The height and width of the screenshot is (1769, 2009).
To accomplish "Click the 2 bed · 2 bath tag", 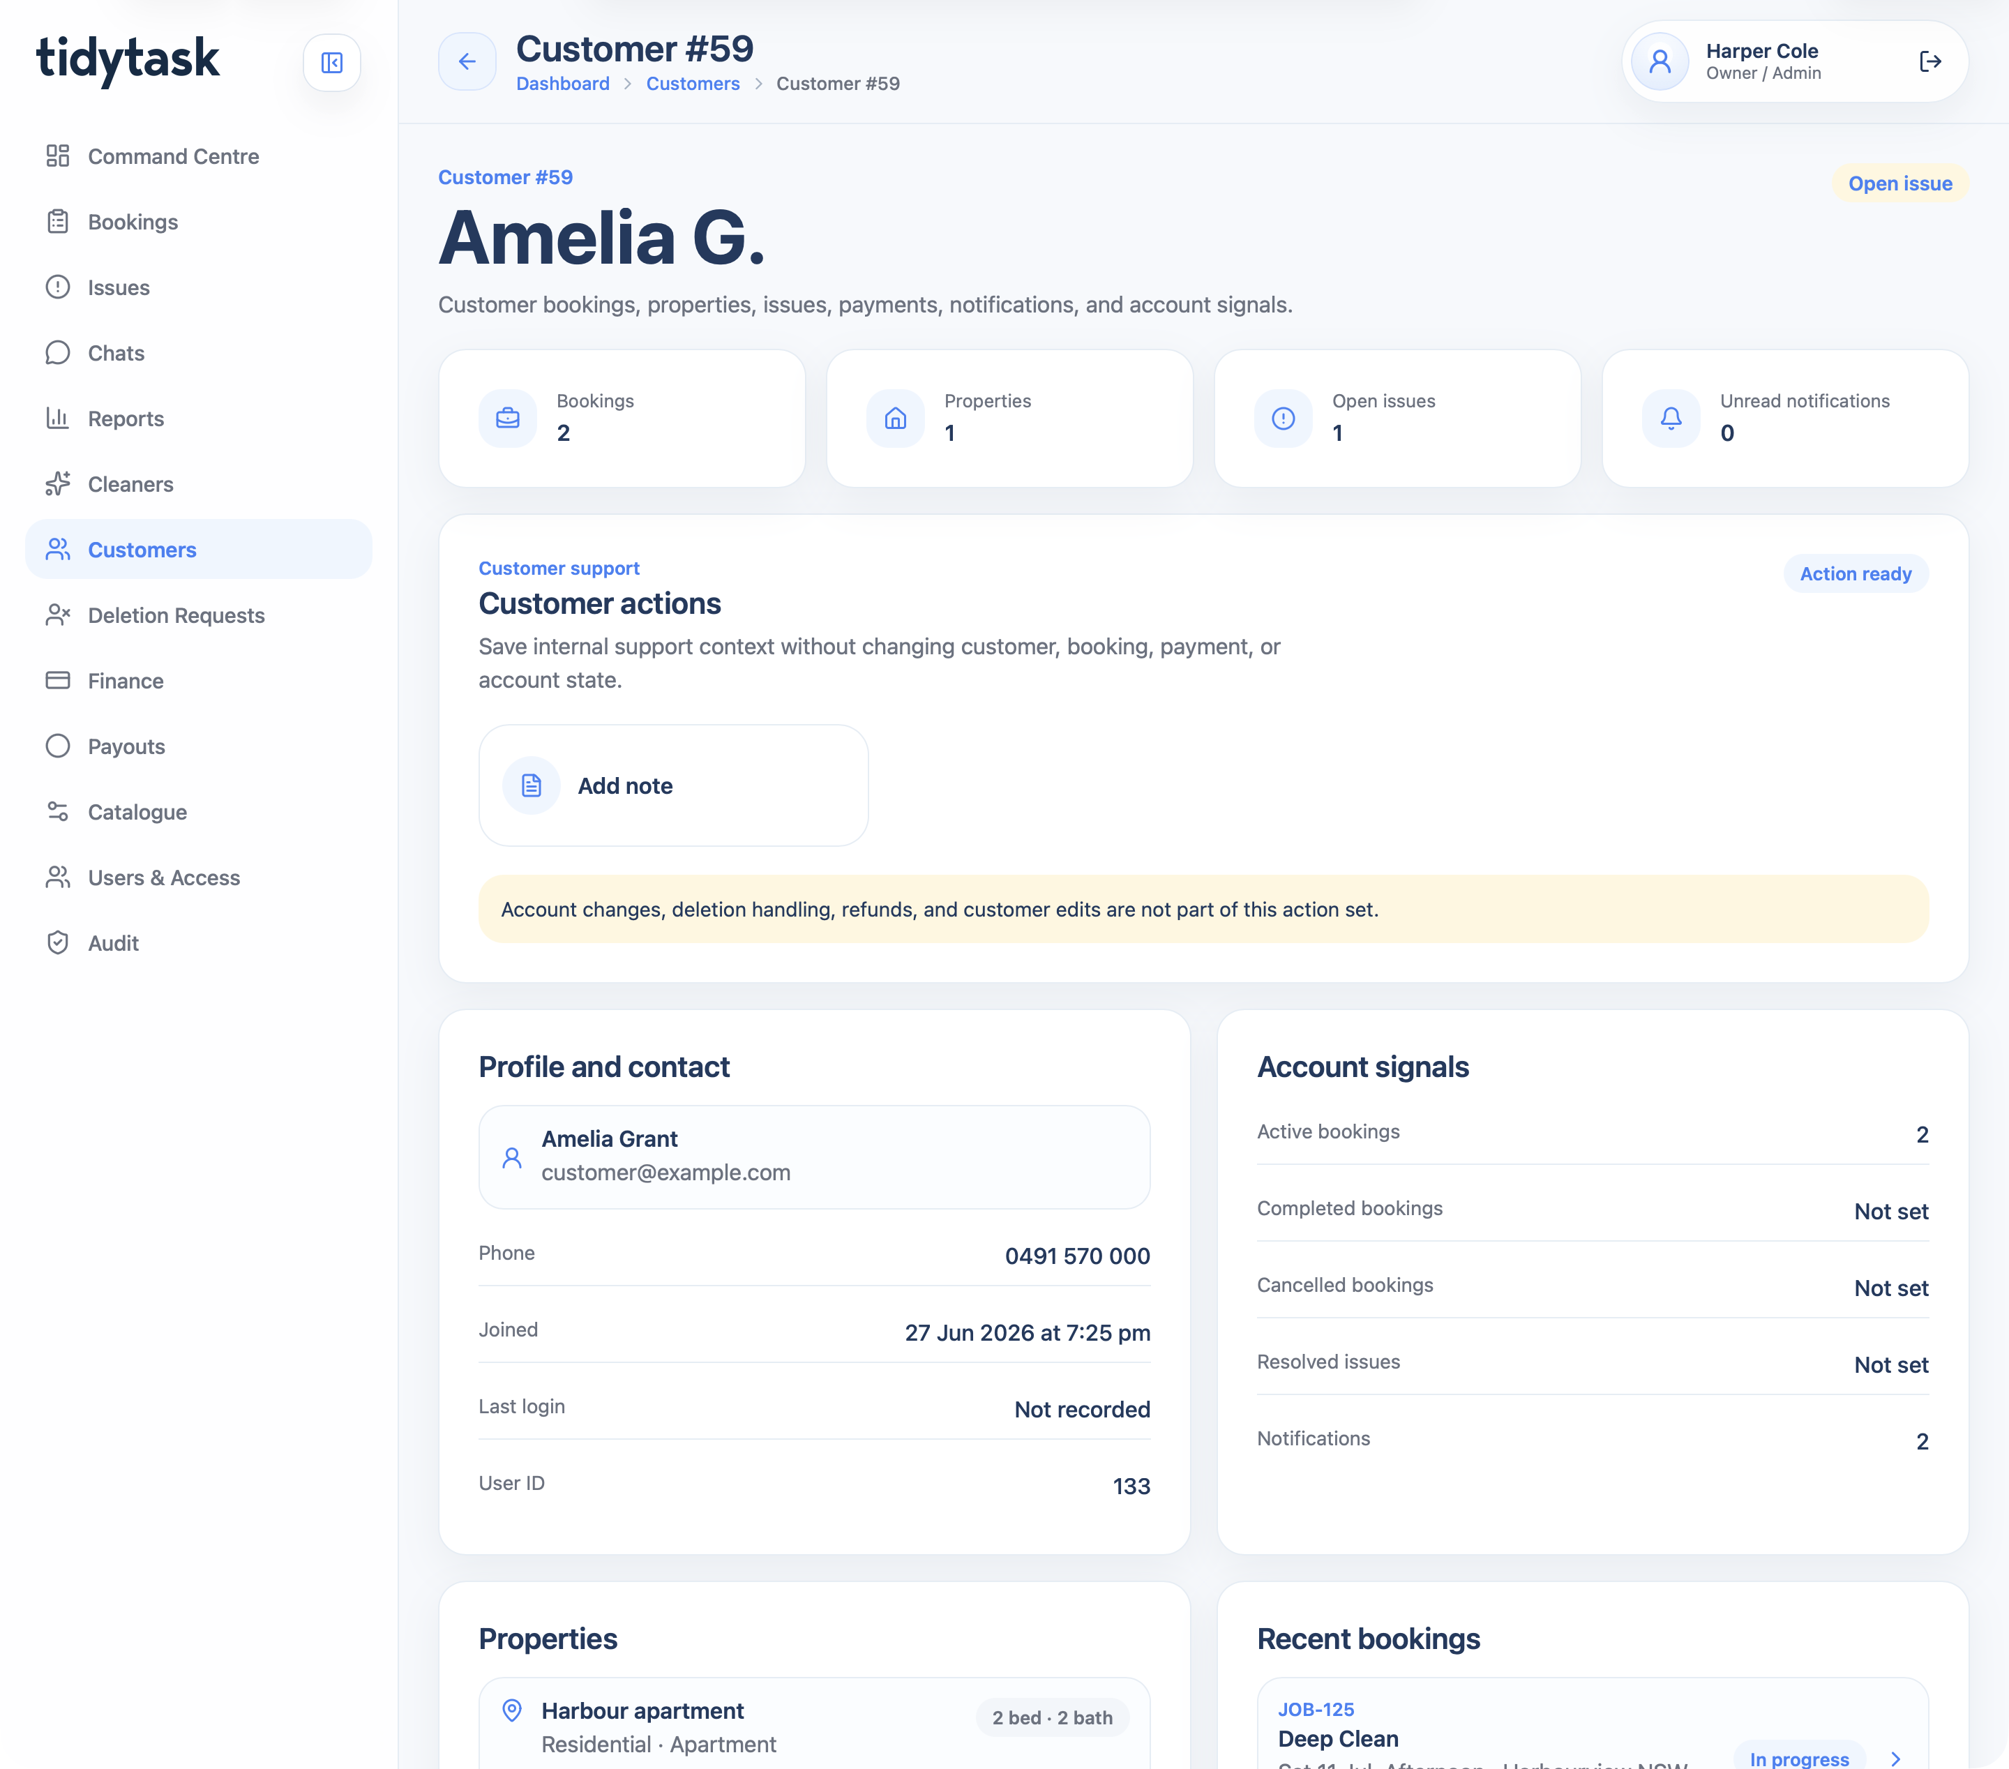I will pyautogui.click(x=1052, y=1718).
